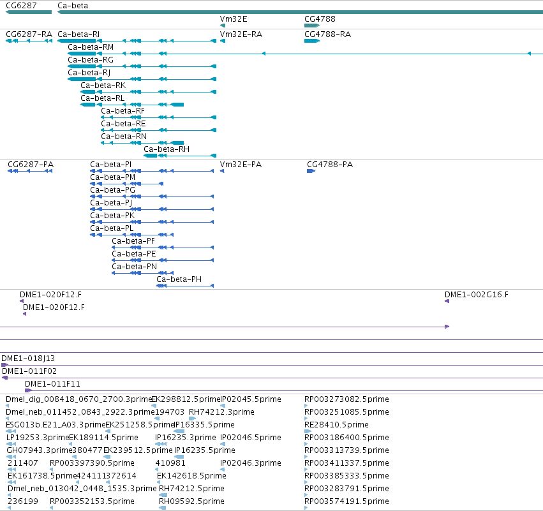Click EST Dmel_dig_008418_0670_2700.3prime
Screen dimensions: 543x511
(x=79, y=399)
